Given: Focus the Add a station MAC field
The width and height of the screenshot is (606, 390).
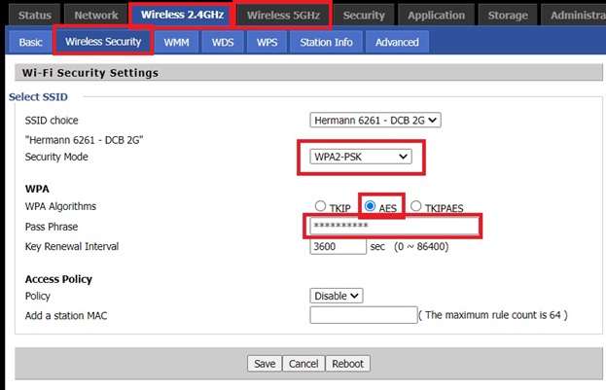Looking at the screenshot, I should 363,315.
